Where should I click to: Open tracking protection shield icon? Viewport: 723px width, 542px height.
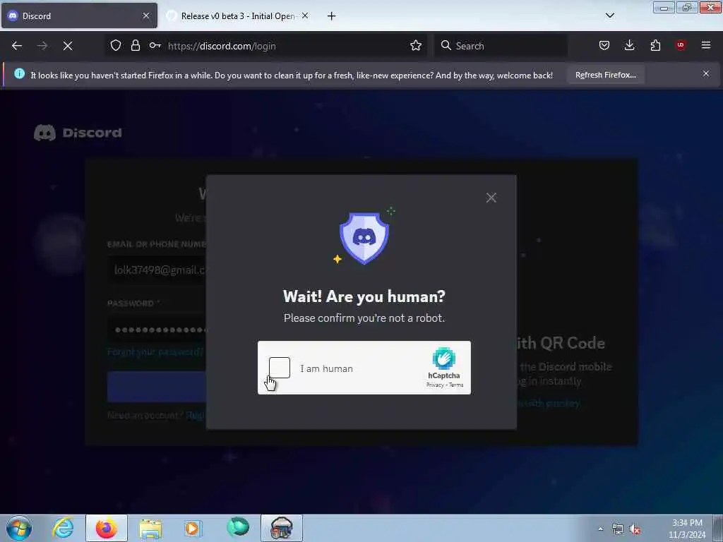coord(116,45)
